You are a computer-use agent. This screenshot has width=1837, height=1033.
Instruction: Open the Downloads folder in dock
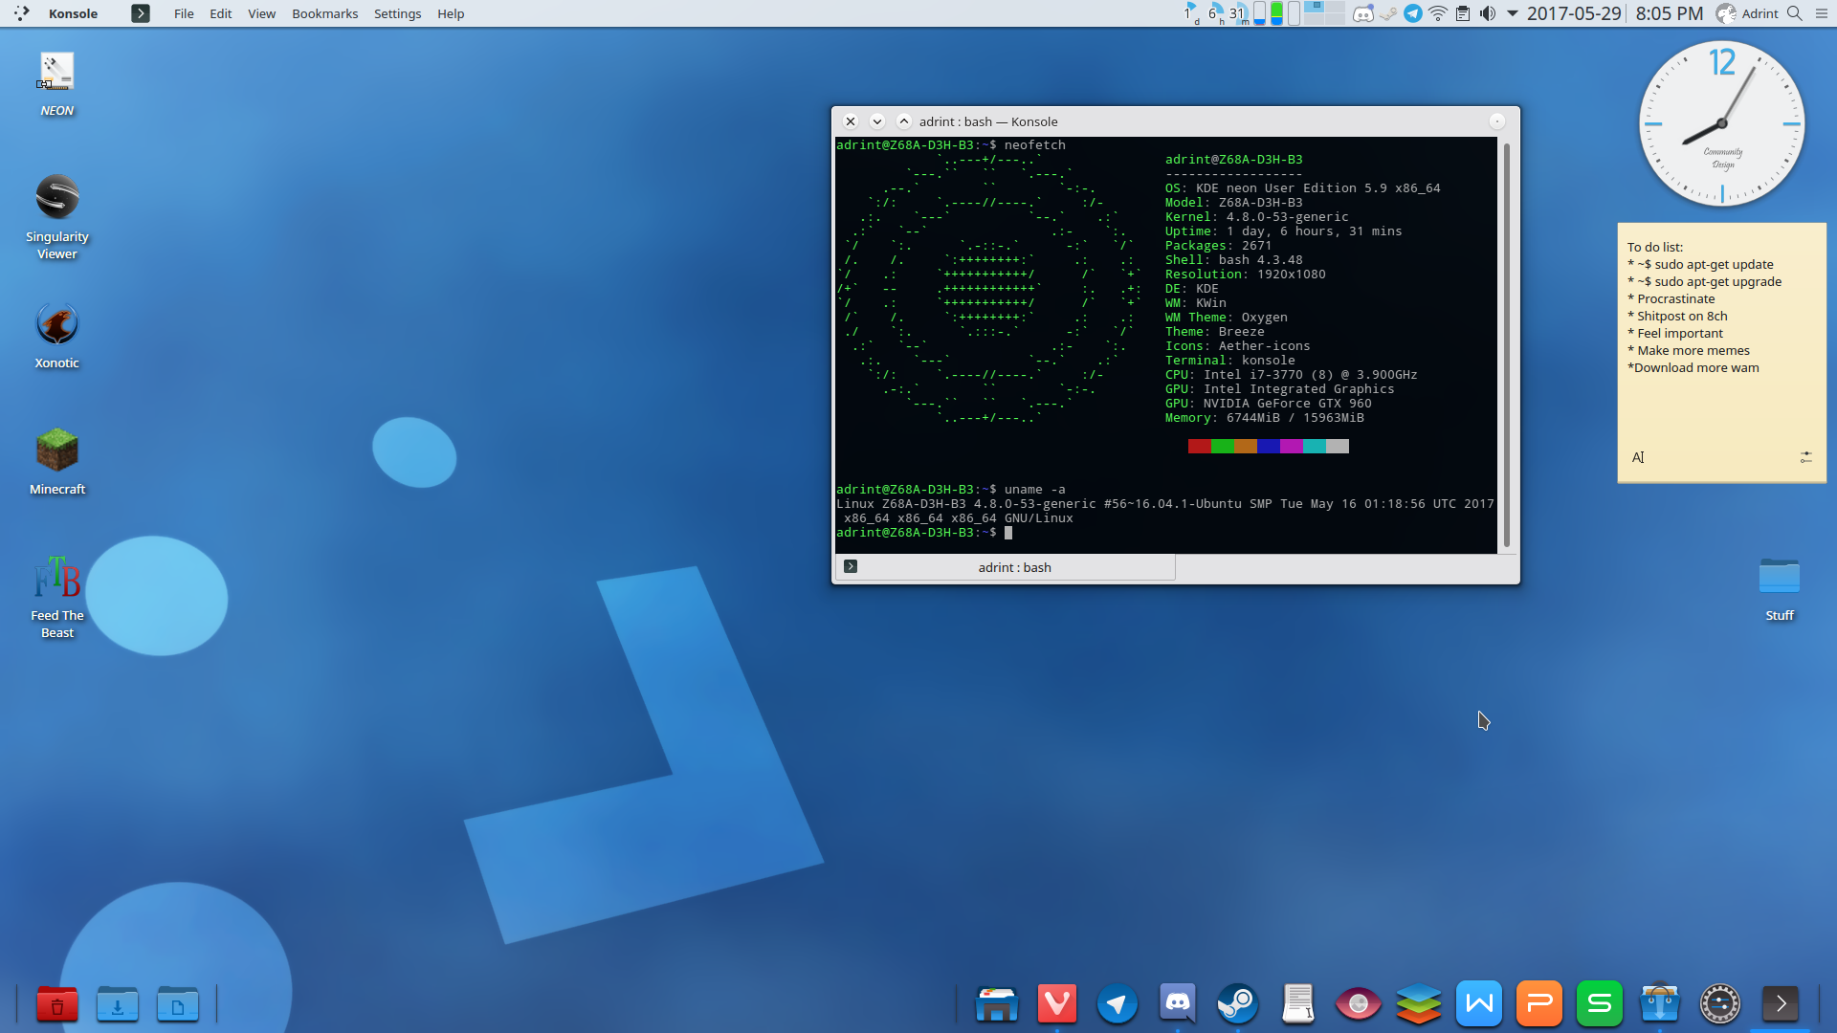118,1004
